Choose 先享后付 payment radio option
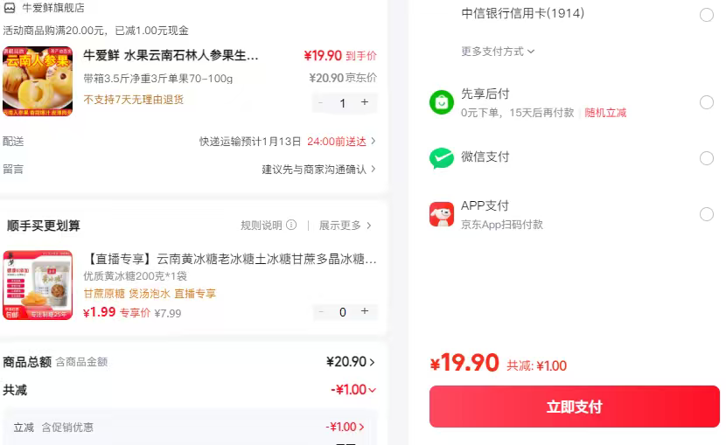 [707, 102]
